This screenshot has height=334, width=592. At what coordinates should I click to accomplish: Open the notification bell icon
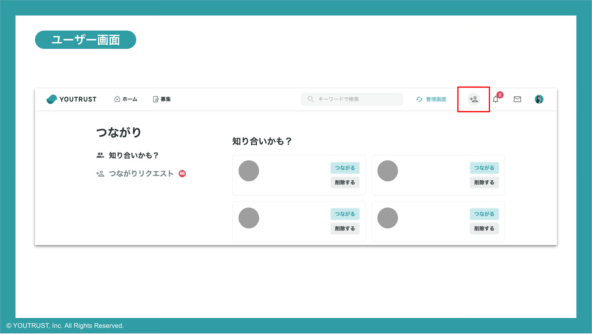coord(496,99)
